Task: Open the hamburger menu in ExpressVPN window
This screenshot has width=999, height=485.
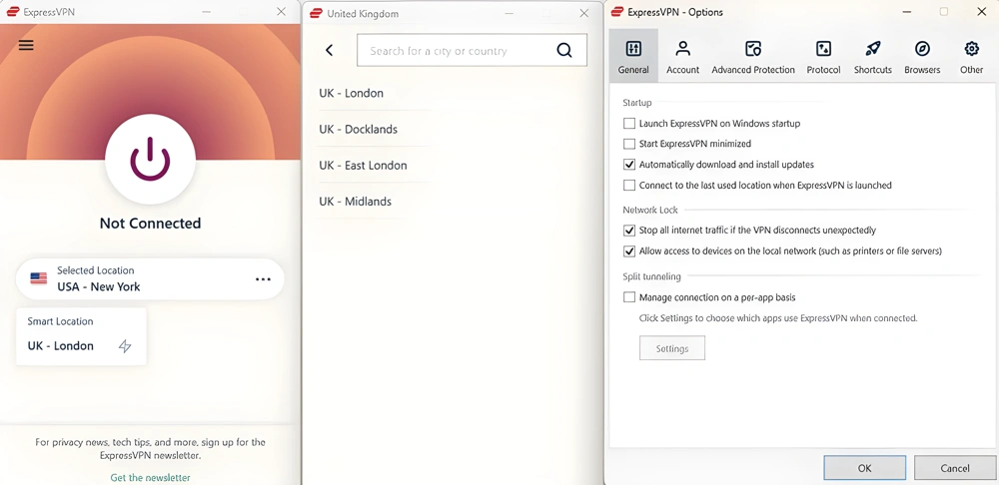Action: [x=26, y=45]
